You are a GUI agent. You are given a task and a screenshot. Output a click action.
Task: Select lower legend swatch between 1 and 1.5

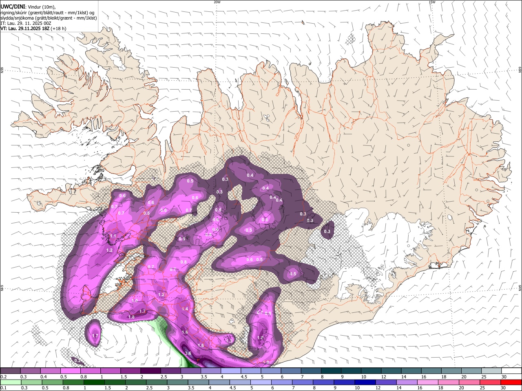[x=94, y=382]
